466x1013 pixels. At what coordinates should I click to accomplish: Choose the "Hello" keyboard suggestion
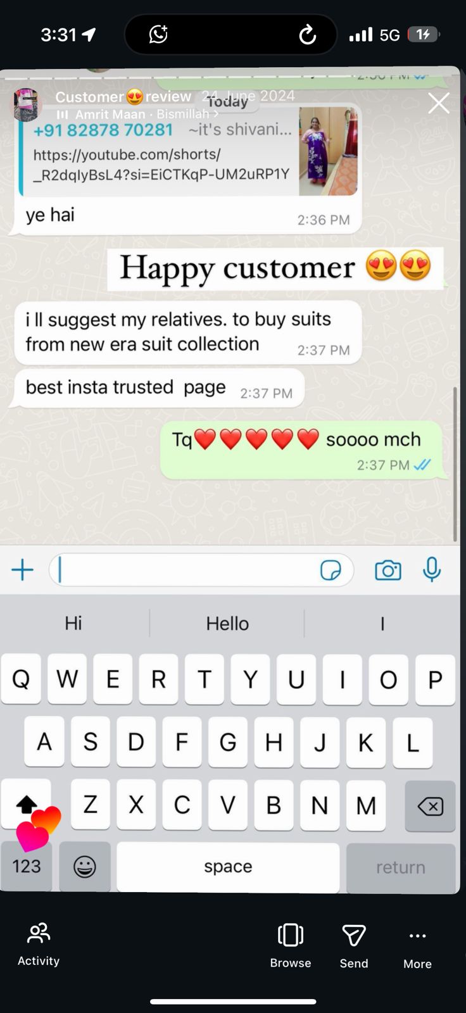227,624
